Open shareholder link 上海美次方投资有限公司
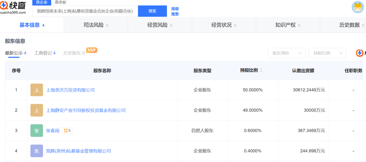This screenshot has height=162, width=366. [70, 90]
